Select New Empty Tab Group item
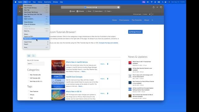The image size is (199, 112). point(36,12)
